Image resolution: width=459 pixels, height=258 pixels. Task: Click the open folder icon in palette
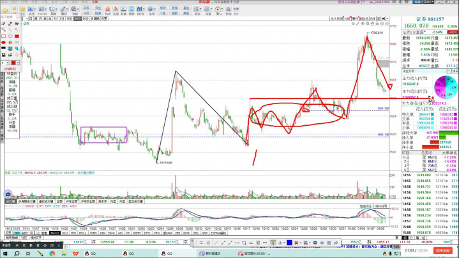pos(10,55)
